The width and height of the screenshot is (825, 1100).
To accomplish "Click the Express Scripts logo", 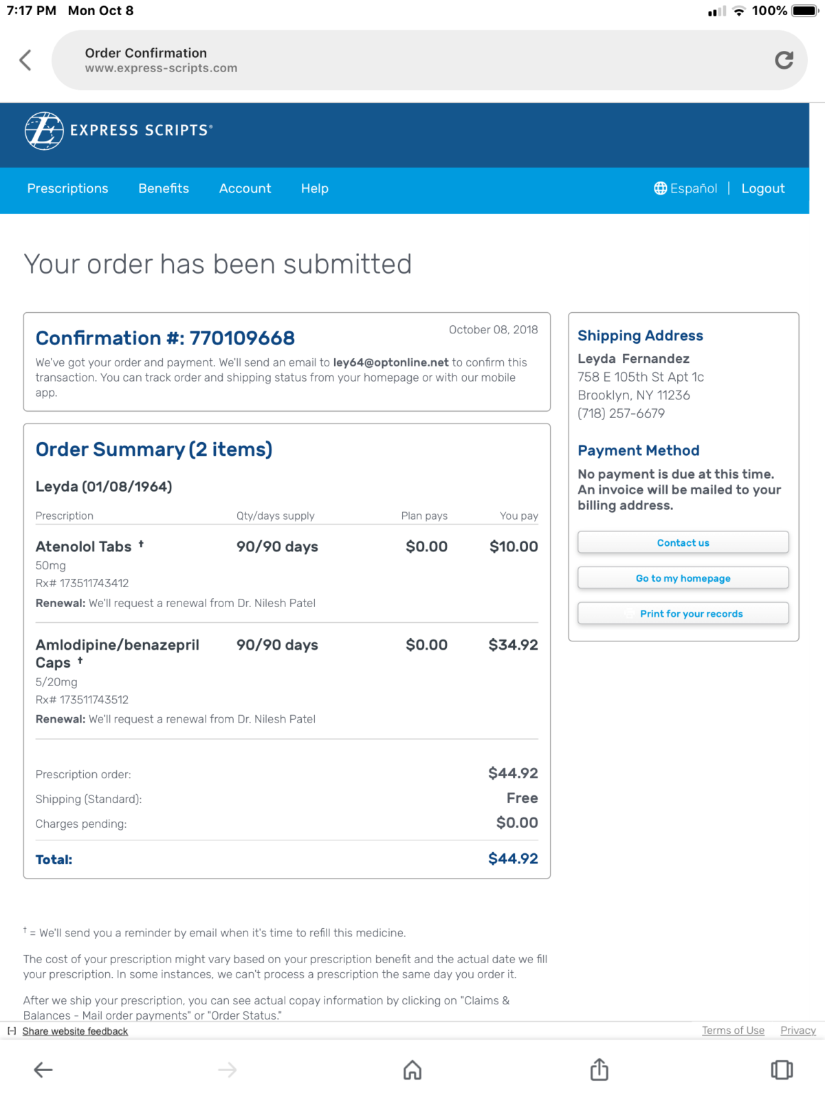I will (118, 131).
